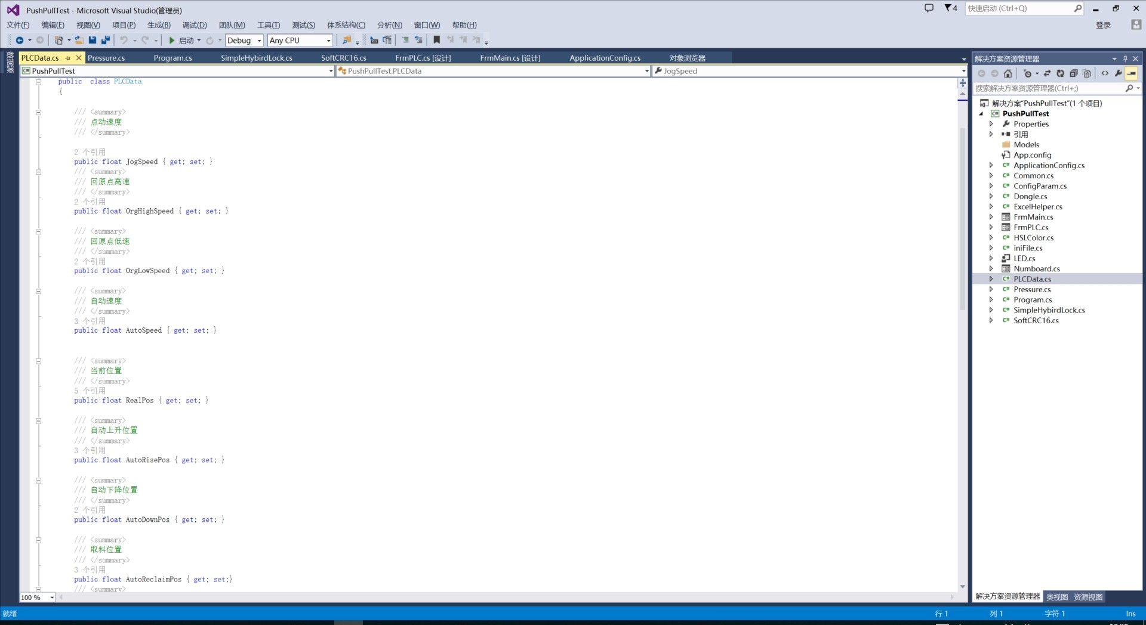Collapse the OrgHighSpeed summary comment block

[x=38, y=172]
